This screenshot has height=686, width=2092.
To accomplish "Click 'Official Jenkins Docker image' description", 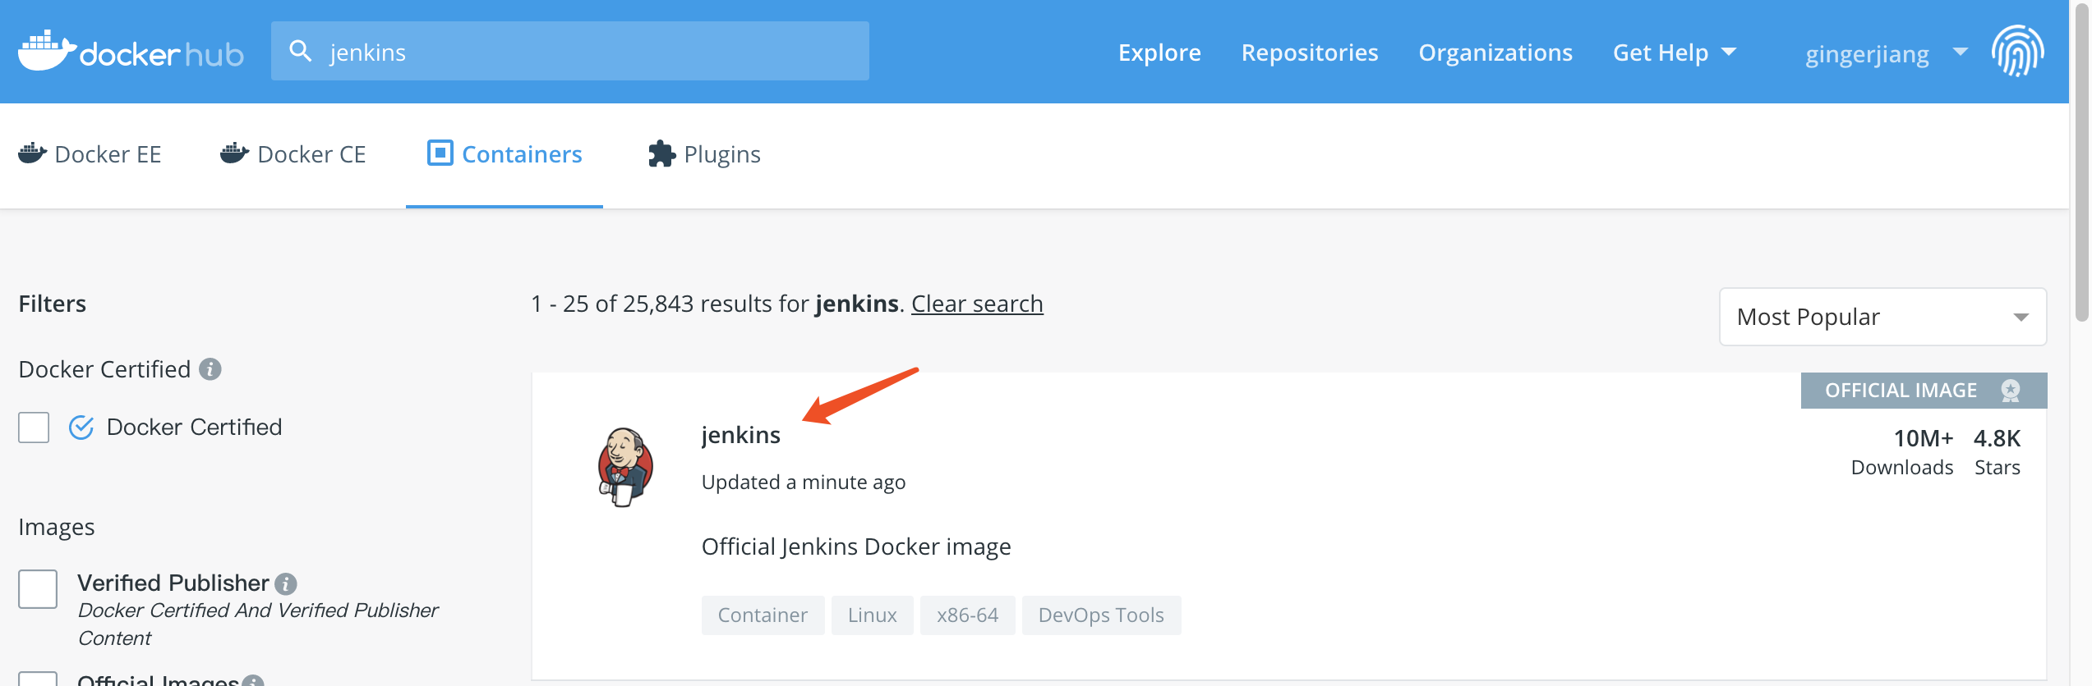I will pos(856,547).
